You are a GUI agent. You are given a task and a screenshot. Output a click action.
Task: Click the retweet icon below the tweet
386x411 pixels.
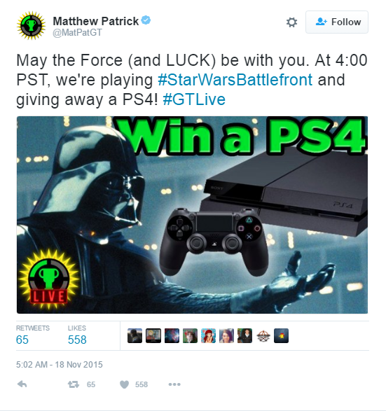pyautogui.click(x=74, y=384)
